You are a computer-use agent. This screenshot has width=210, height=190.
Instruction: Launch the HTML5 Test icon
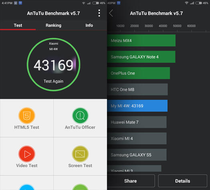tap(27, 115)
